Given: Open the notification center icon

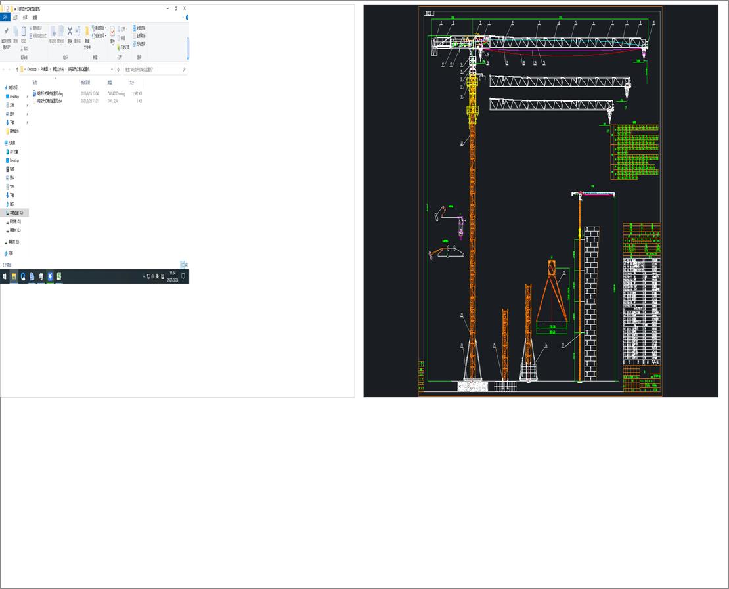Looking at the screenshot, I should (x=183, y=276).
